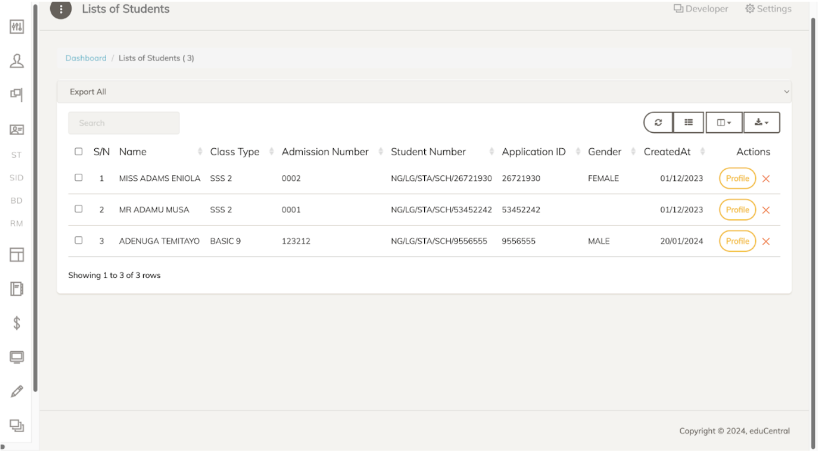Go to Dashboard breadcrumb link
Image resolution: width=818 pixels, height=453 pixels.
click(x=86, y=58)
